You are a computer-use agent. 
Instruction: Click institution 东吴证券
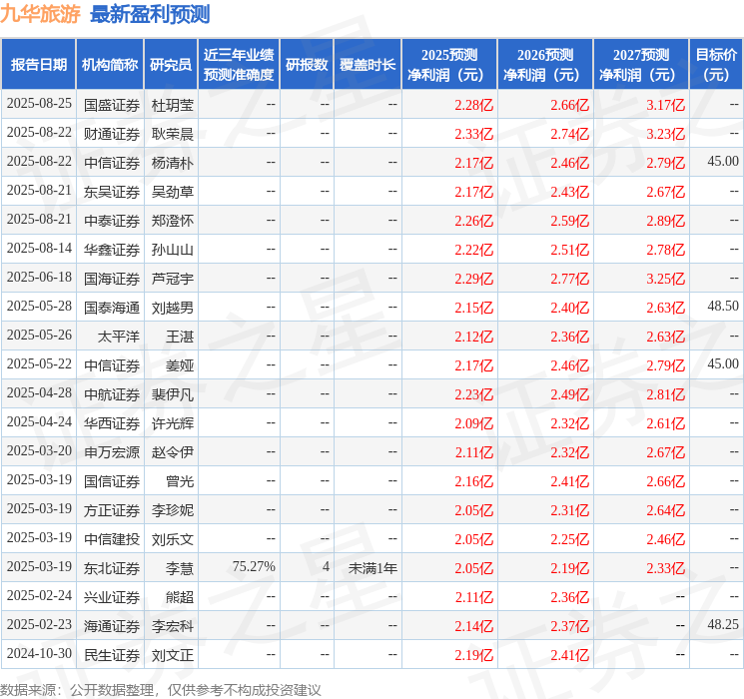coord(112,192)
